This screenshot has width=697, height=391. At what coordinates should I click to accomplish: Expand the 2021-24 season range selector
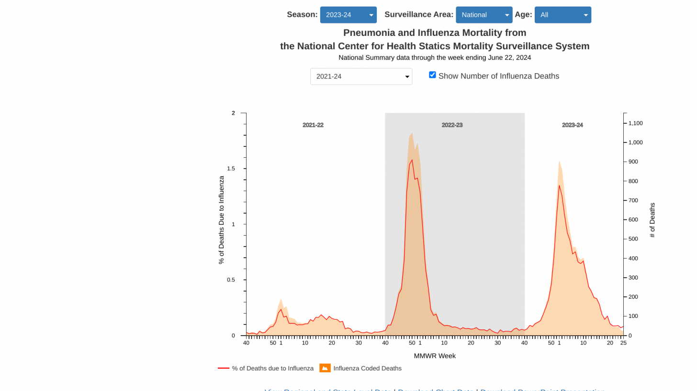pyautogui.click(x=361, y=76)
